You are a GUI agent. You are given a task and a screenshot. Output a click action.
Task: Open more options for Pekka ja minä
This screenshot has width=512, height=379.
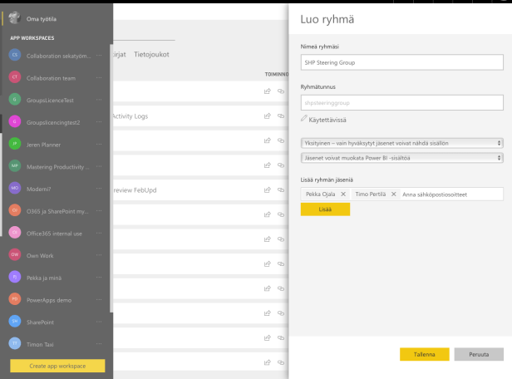[99, 278]
